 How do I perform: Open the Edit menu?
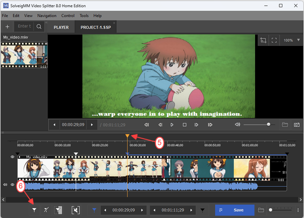tap(16, 16)
